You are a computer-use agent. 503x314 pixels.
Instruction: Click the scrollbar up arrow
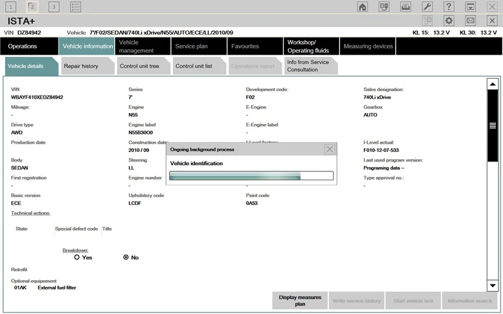coord(492,84)
